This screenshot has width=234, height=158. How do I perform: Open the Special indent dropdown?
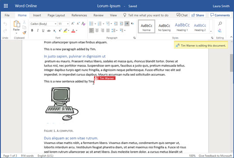pyautogui.click(x=122, y=31)
